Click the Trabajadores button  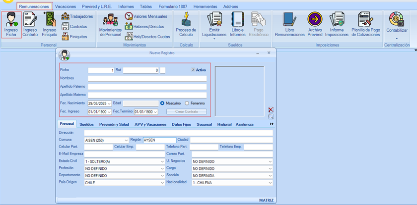[x=77, y=16]
